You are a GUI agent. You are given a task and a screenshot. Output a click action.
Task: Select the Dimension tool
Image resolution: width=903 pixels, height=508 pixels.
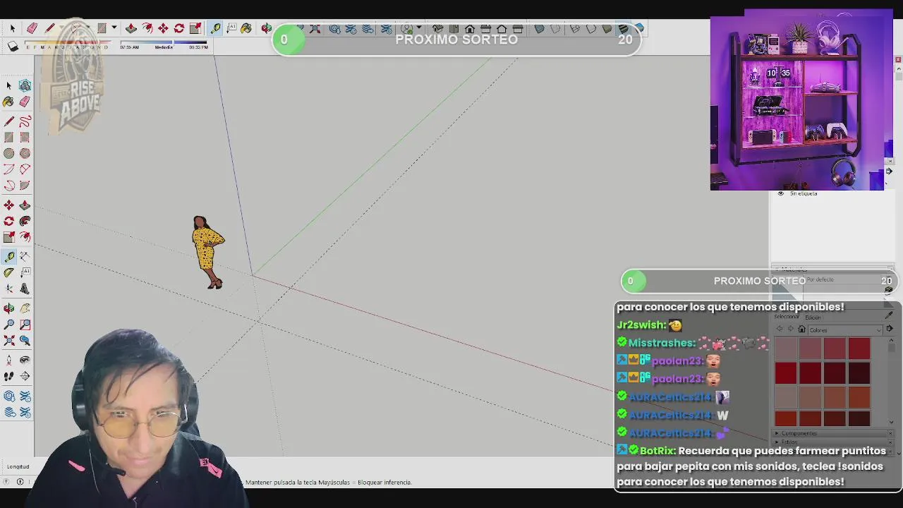coord(25,256)
